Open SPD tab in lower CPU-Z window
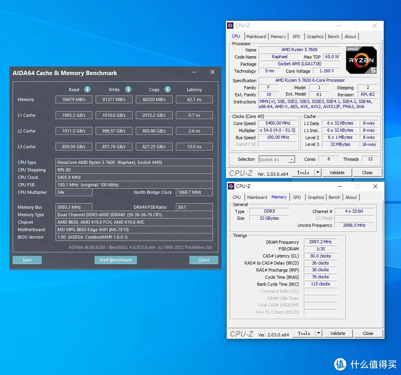The width and height of the screenshot is (401, 375). [297, 197]
